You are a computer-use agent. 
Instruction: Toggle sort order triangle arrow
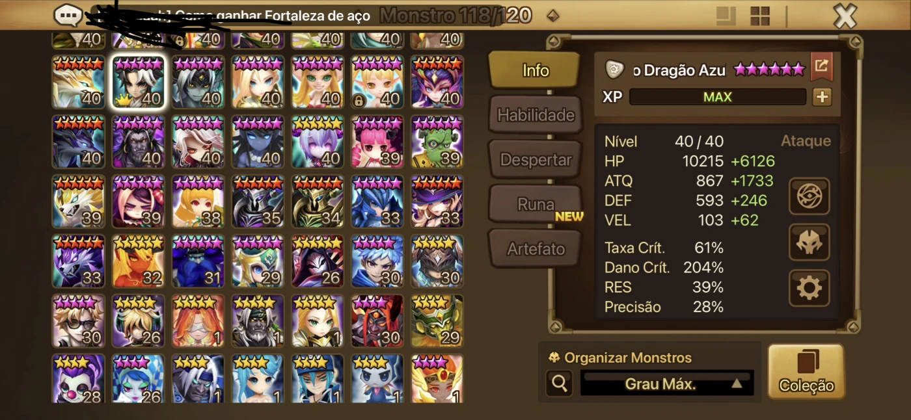tap(737, 384)
